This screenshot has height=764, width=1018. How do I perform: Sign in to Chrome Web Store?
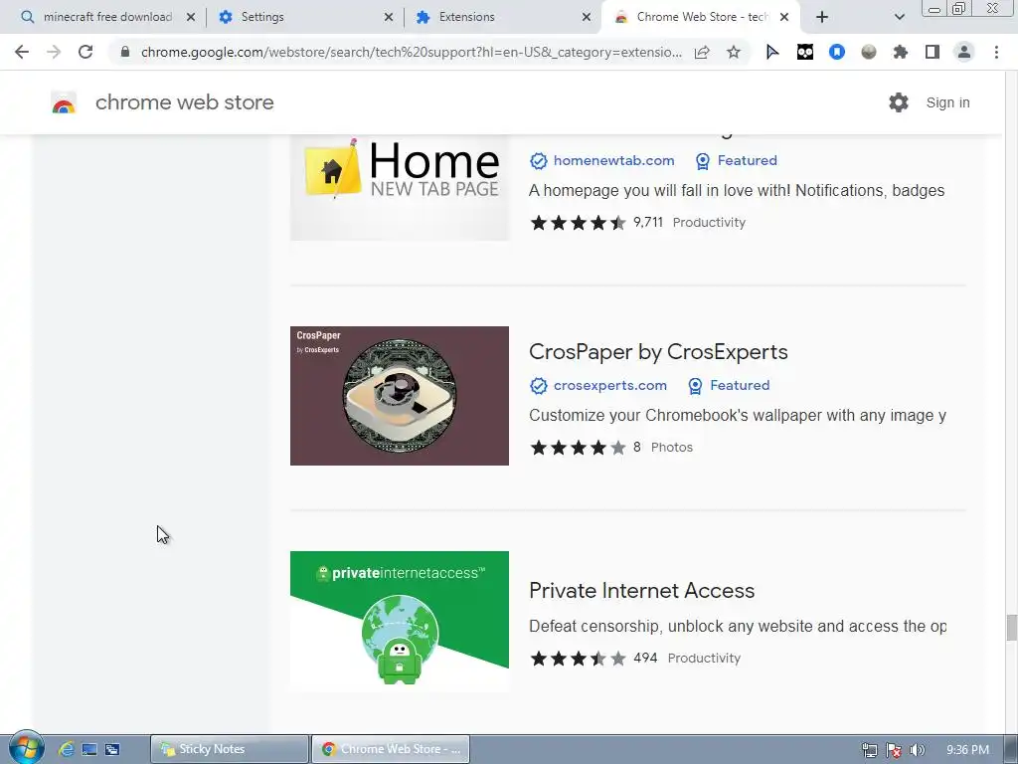tap(947, 102)
